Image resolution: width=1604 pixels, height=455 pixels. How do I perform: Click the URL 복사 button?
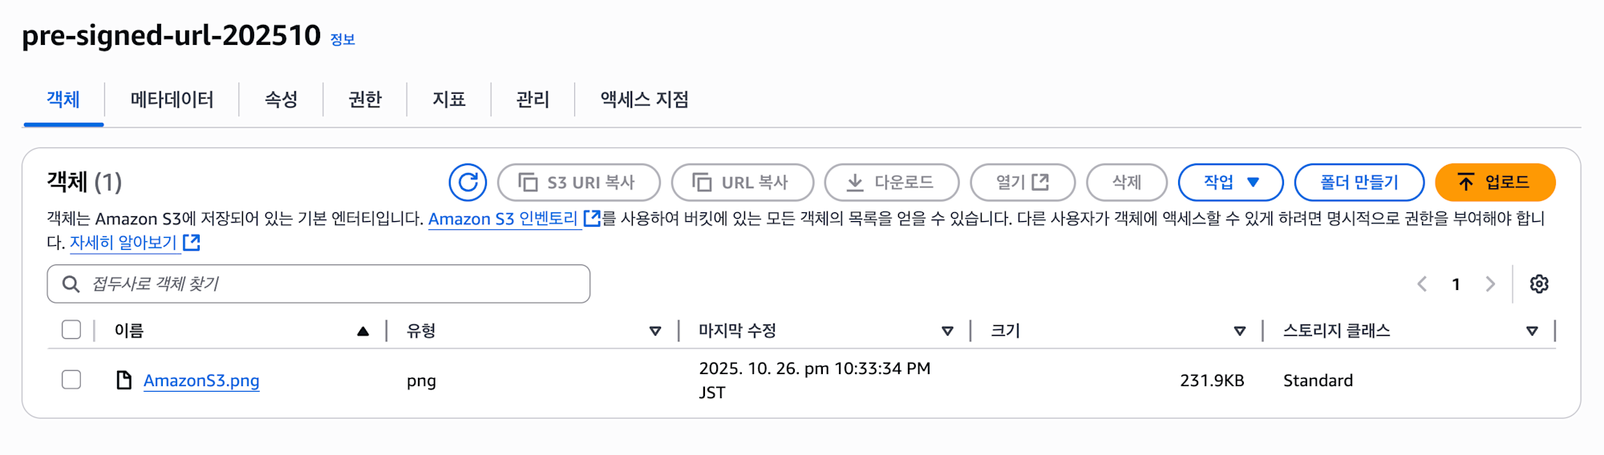[x=742, y=183]
